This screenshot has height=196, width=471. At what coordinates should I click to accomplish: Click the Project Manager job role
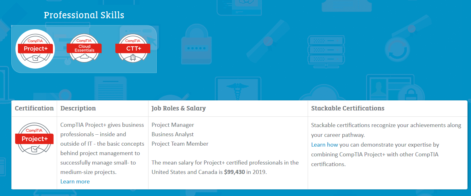(173, 125)
